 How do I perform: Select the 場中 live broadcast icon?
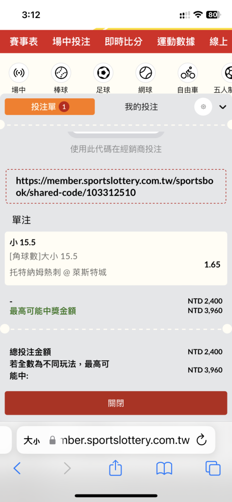(19, 73)
